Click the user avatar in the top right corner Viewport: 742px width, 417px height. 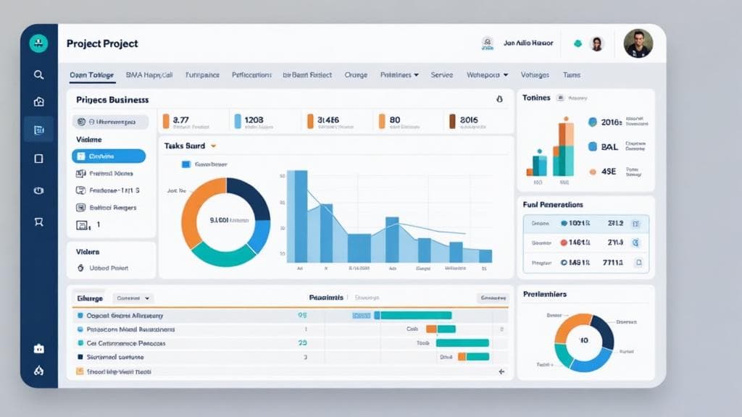638,43
